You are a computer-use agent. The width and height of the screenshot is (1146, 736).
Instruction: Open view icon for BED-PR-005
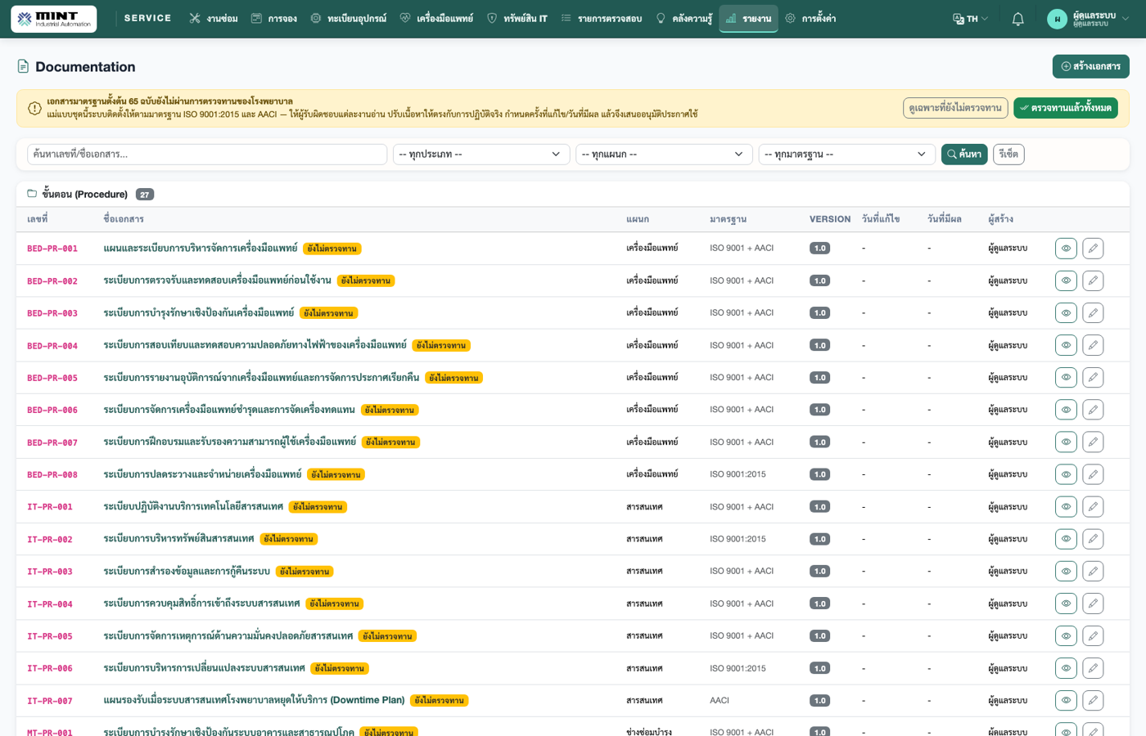click(x=1066, y=378)
